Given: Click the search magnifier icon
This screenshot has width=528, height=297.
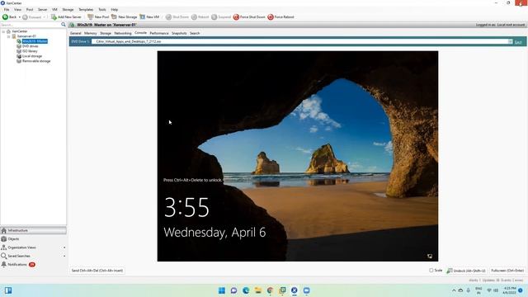Looking at the screenshot, I should click(64, 25).
